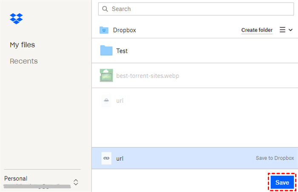Click the Dropbox logo in sidebar

click(x=16, y=18)
